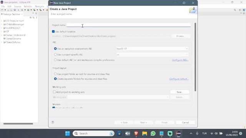
Task: Select Use an execution environment JRE option
Action: click(55, 49)
